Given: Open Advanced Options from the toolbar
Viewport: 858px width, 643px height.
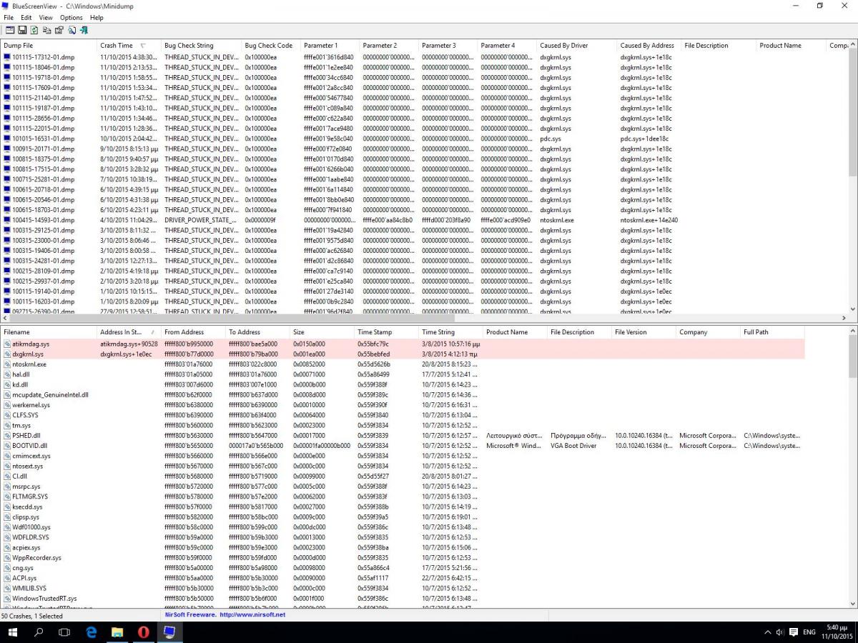Looking at the screenshot, I should (10, 30).
